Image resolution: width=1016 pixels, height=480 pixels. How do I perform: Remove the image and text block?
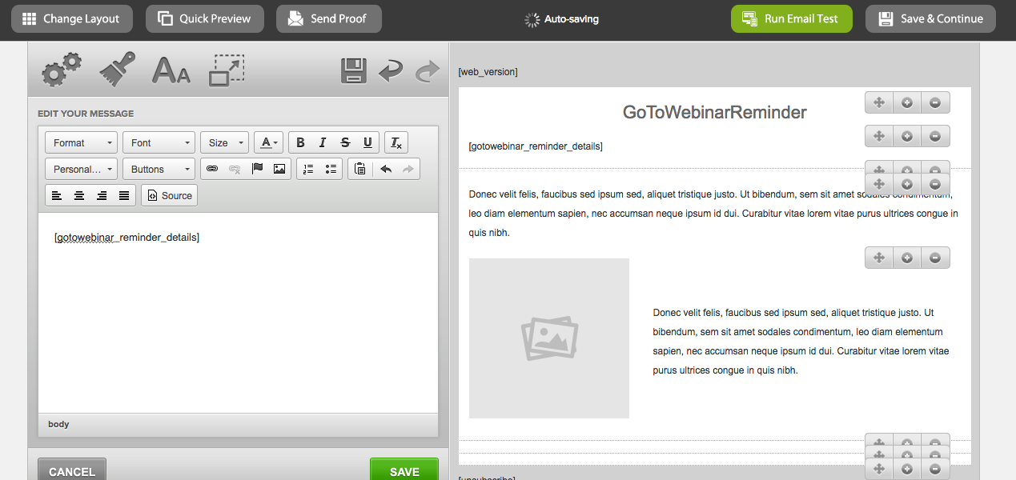click(x=935, y=258)
